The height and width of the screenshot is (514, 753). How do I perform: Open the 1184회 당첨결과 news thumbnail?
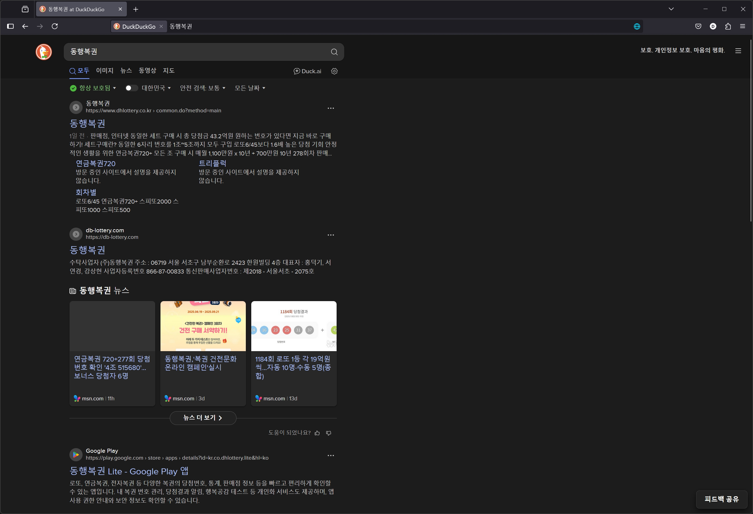[294, 326]
